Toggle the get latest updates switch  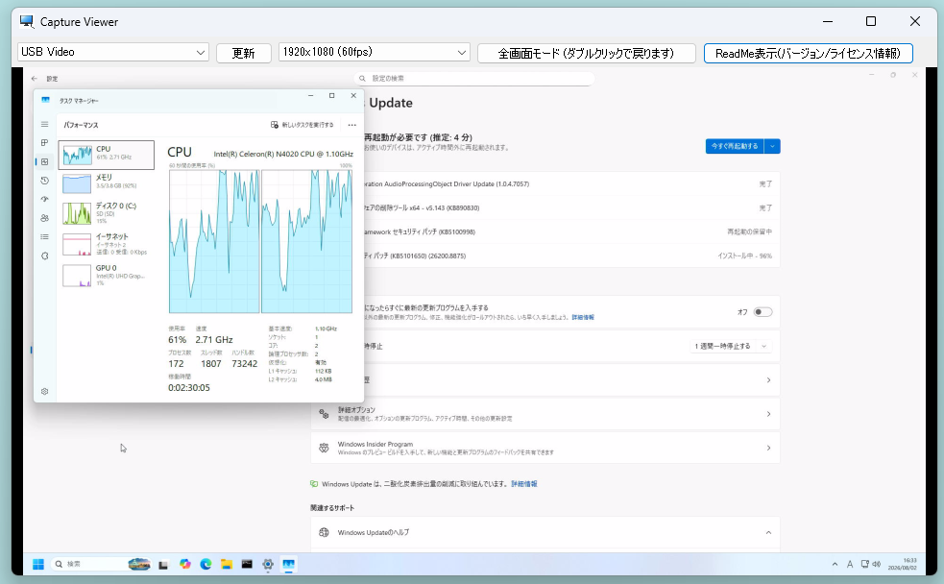tap(762, 312)
